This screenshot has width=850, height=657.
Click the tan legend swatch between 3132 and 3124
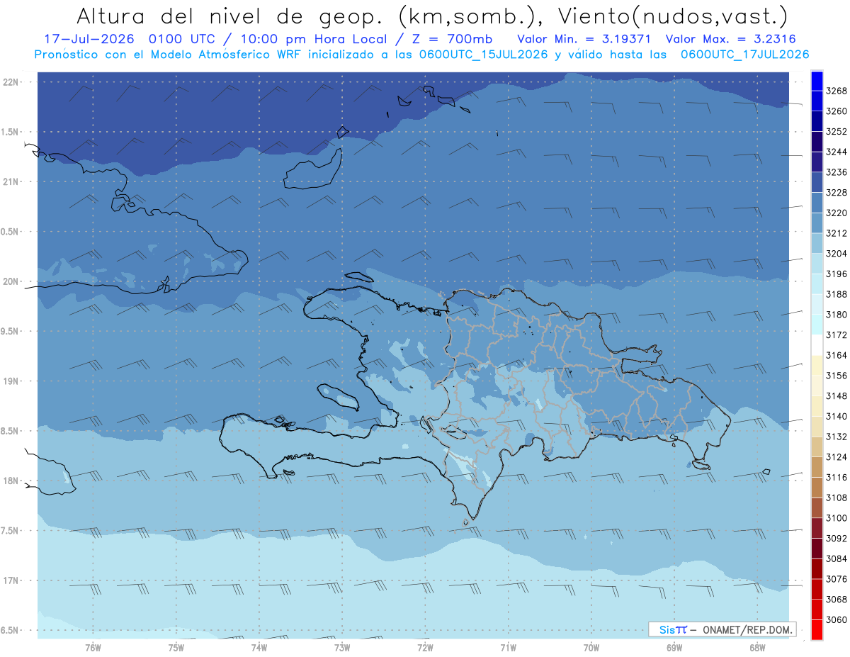click(817, 447)
